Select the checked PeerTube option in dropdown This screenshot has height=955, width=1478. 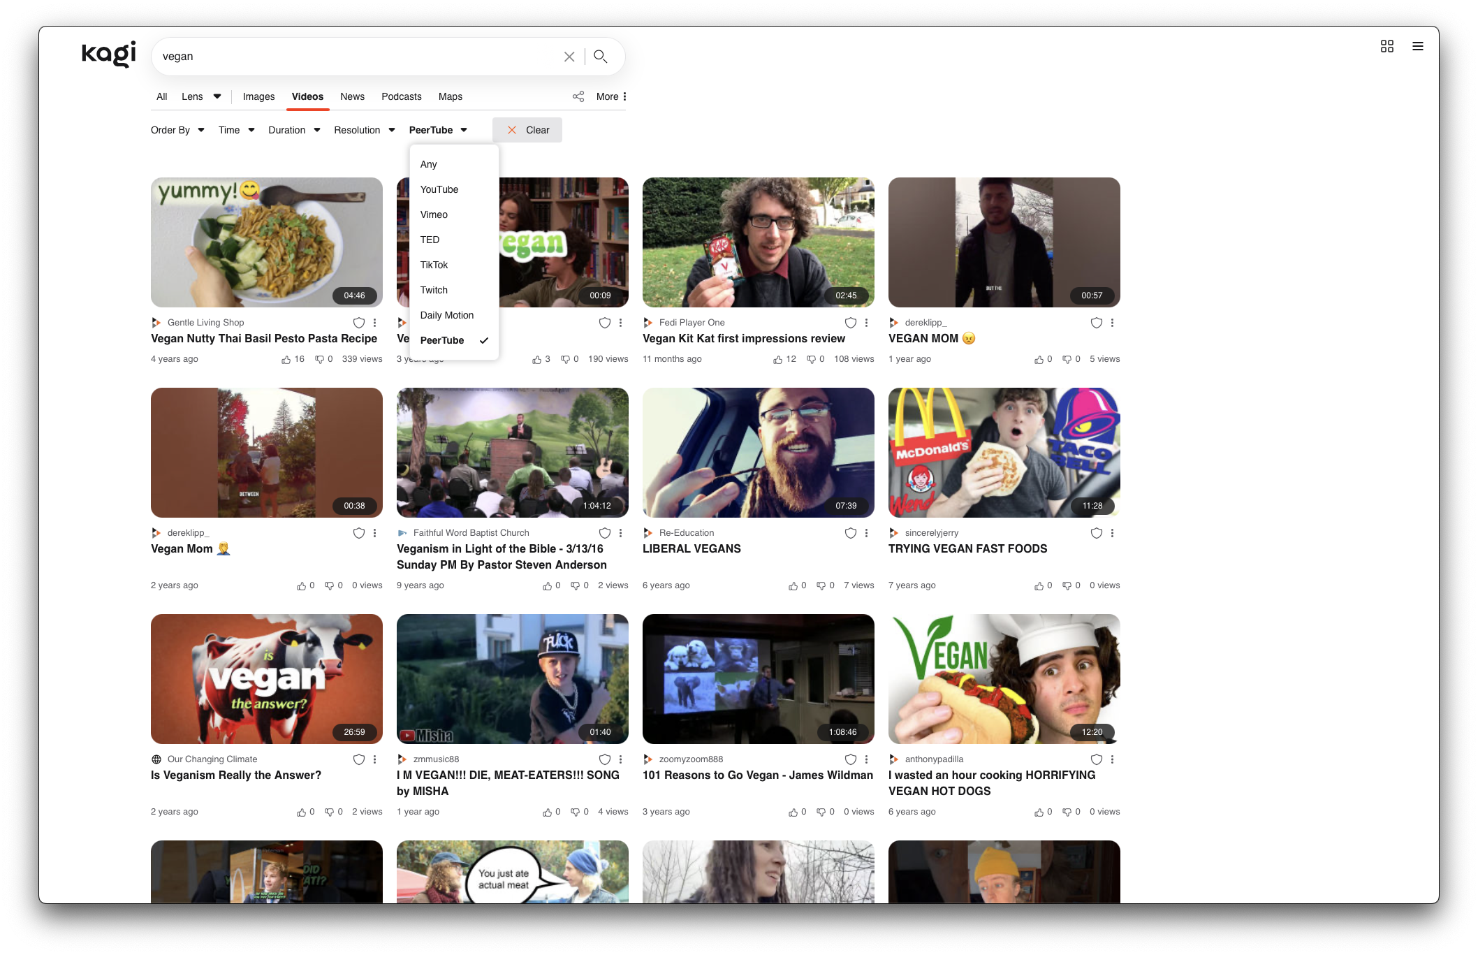click(442, 340)
